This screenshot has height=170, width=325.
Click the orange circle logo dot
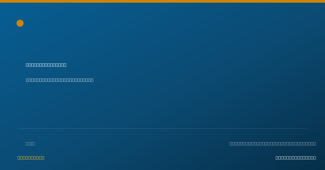pos(20,23)
